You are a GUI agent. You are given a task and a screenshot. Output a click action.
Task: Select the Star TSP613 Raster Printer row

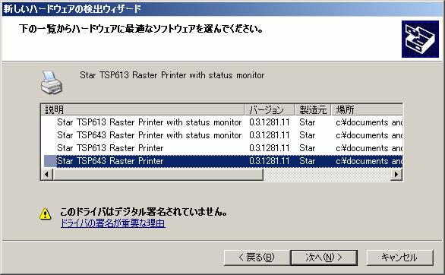(x=222, y=148)
